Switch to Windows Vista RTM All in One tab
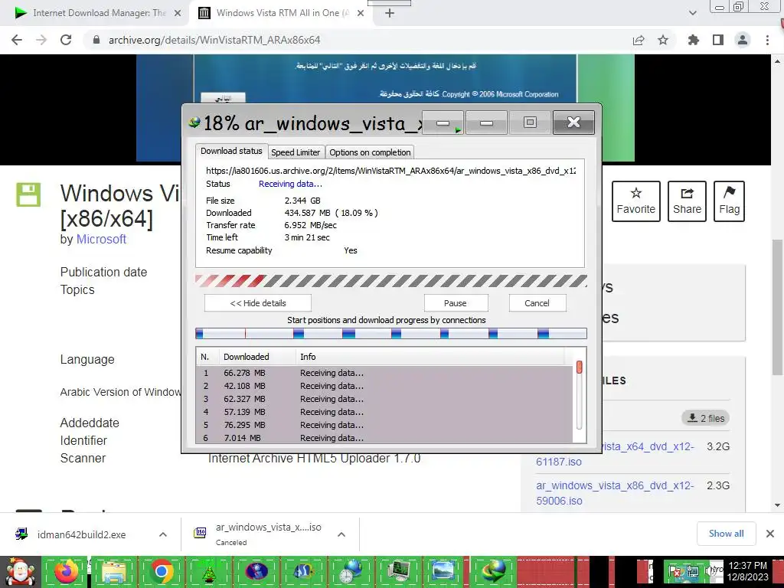 [280, 14]
